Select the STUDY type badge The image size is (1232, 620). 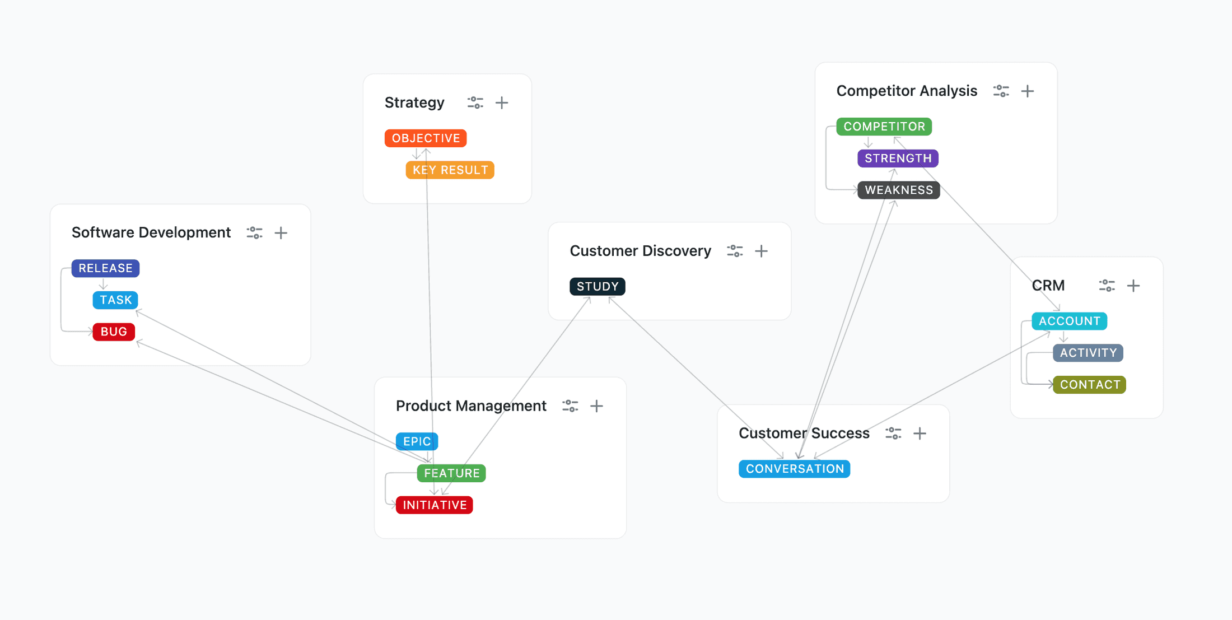click(597, 286)
